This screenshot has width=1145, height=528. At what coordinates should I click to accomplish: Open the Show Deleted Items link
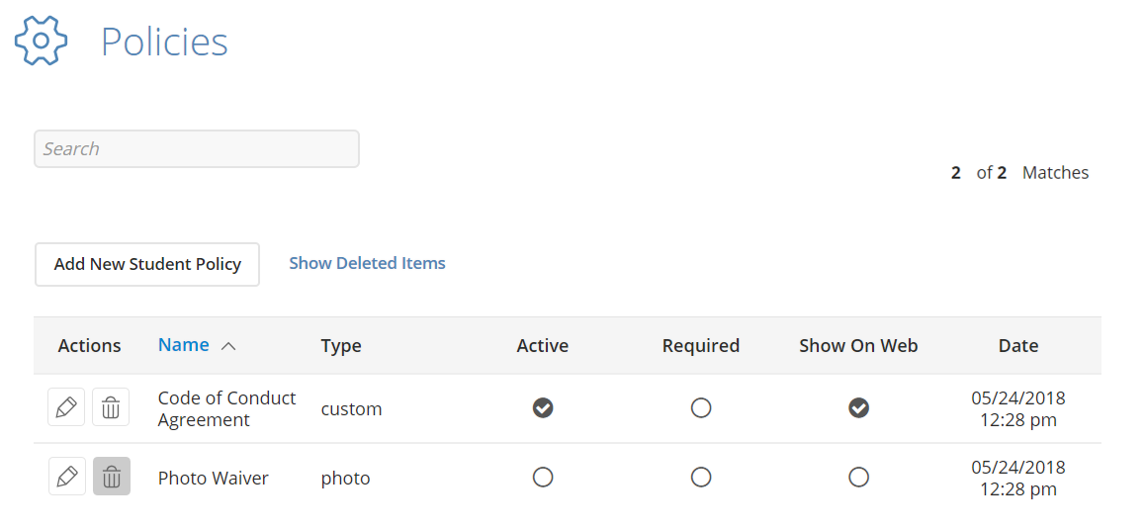click(x=367, y=263)
